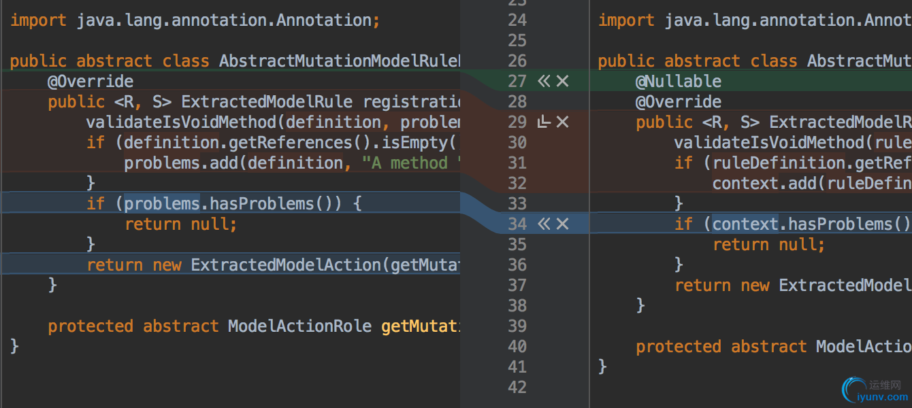Ignore the modified change at line 34
This screenshot has height=408, width=912.
point(562,224)
